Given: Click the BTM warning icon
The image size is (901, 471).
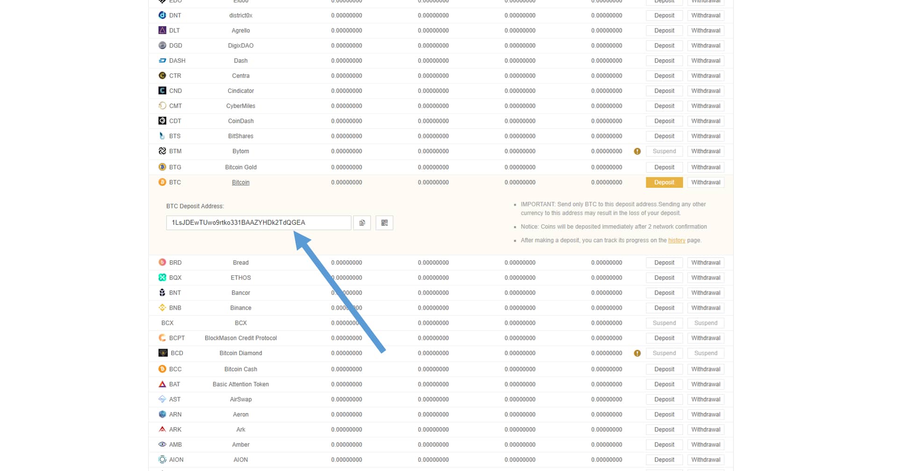Looking at the screenshot, I should point(637,151).
